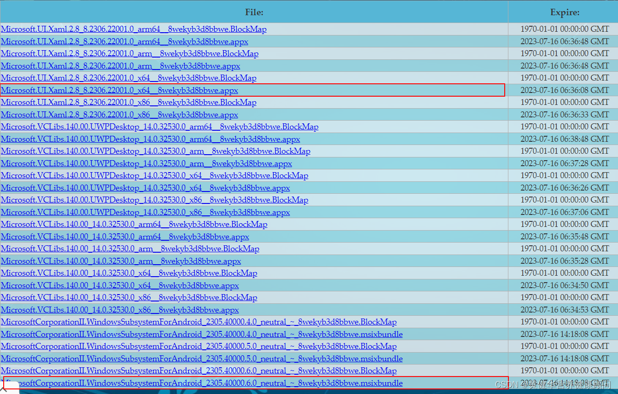This screenshot has height=394, width=618.
Task: Download WindowsSubsystemForAndroid 2305.40000.4.0 msixbundle
Action: pos(202,334)
